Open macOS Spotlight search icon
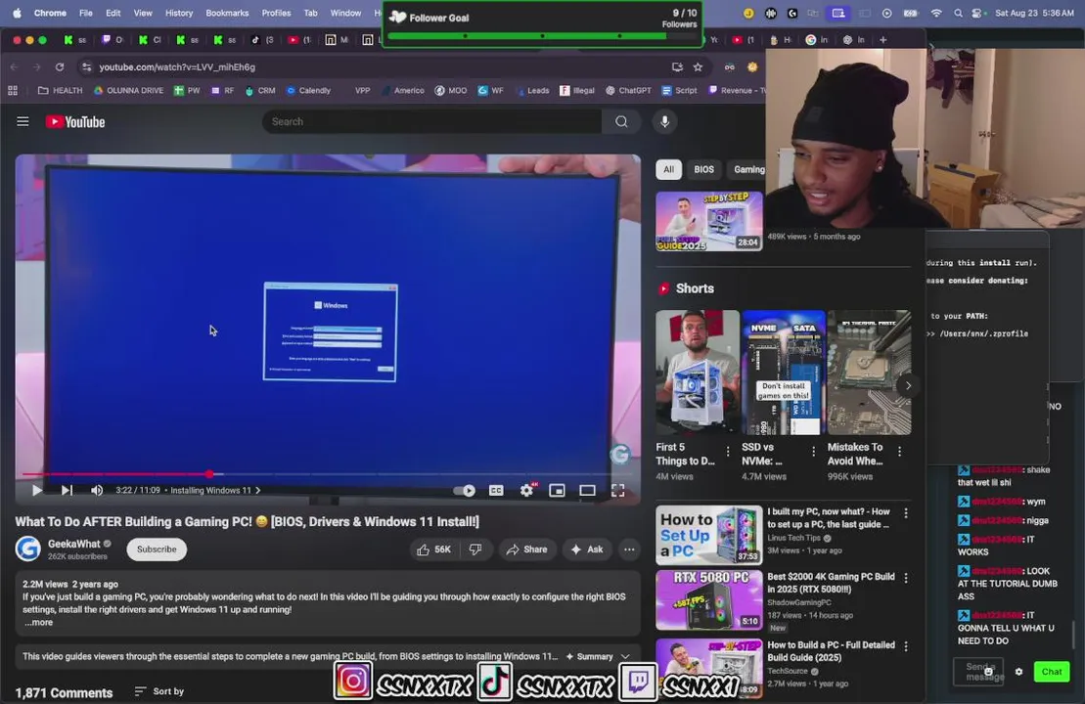Screen dimensions: 1085x704 958,13
